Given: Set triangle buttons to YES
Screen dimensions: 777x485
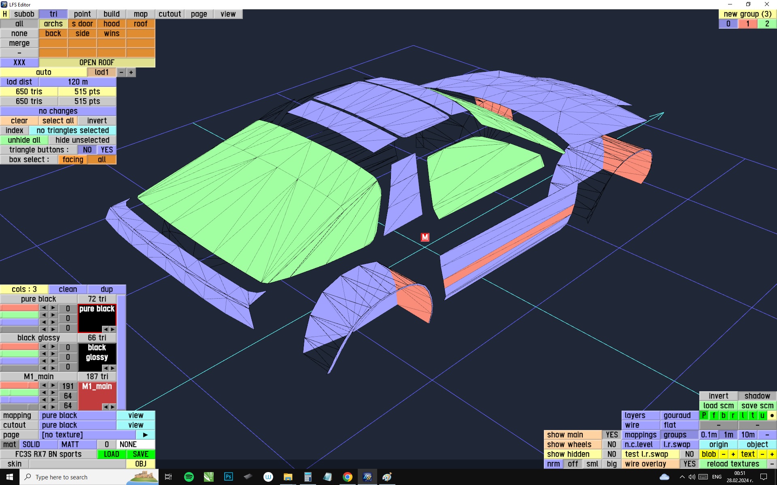Looking at the screenshot, I should coord(107,150).
